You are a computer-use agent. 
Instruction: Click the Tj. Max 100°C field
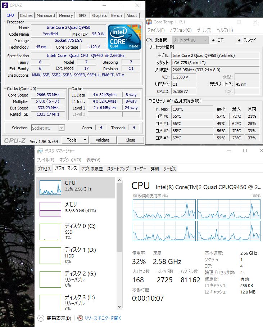(x=192, y=109)
